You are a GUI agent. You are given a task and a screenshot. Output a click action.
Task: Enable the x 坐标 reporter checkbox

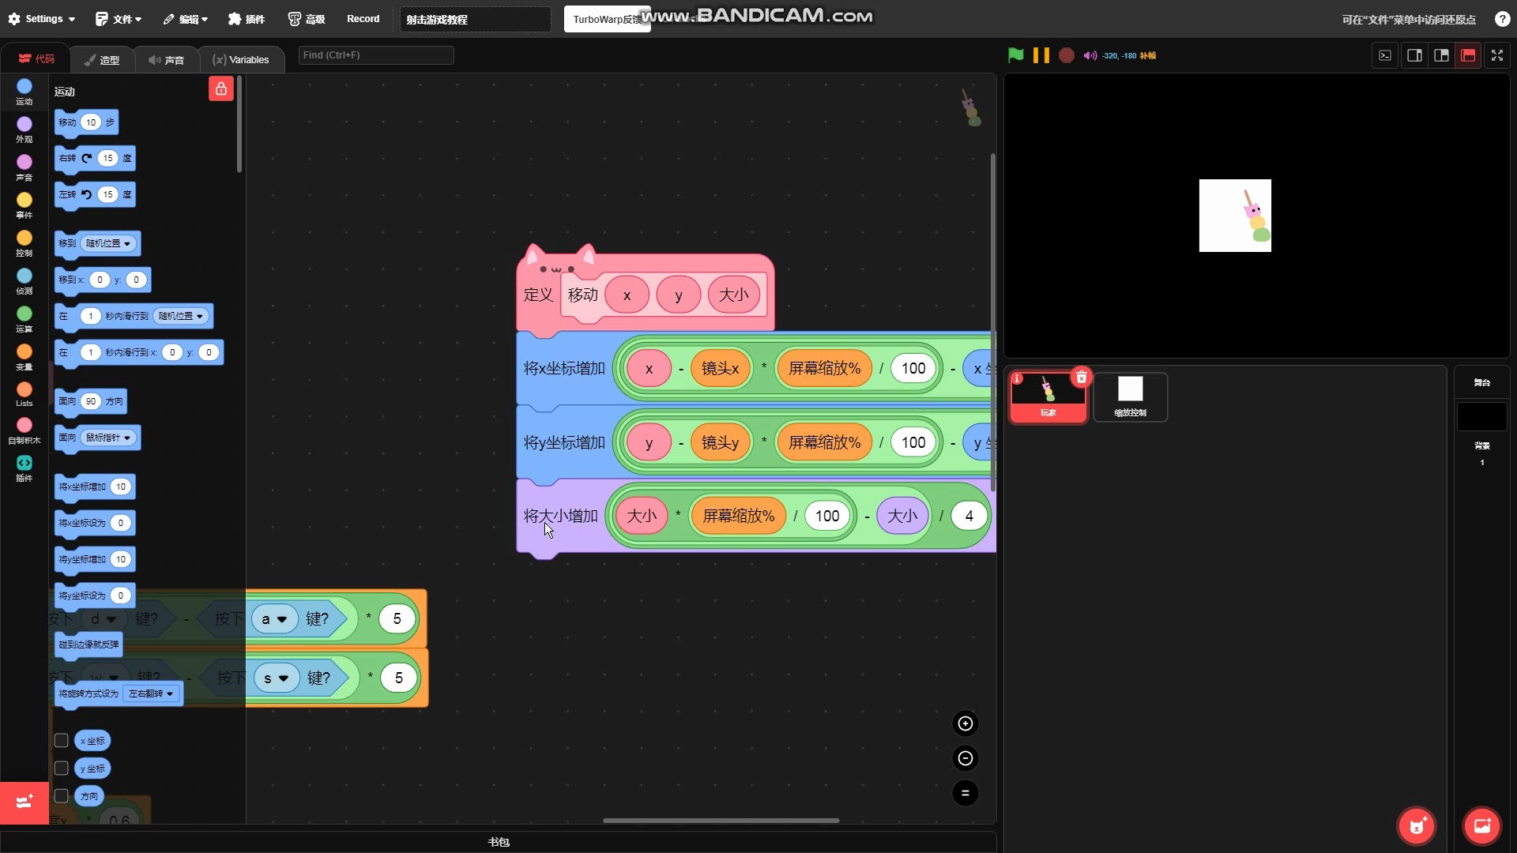[x=61, y=741]
